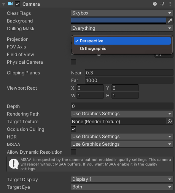Disable the Camera component checkbox
This screenshot has height=193, width=175.
17,4
